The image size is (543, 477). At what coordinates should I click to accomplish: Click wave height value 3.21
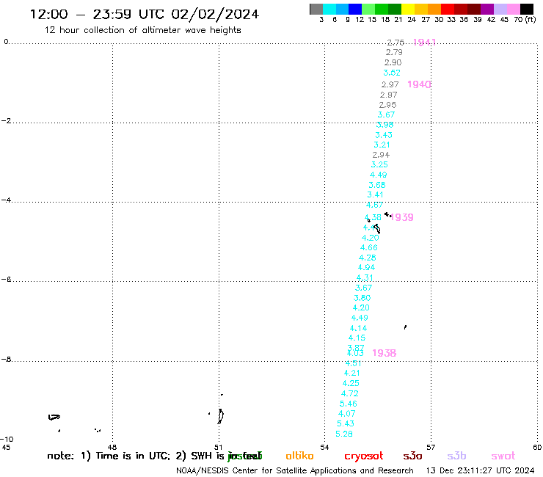coord(382,145)
